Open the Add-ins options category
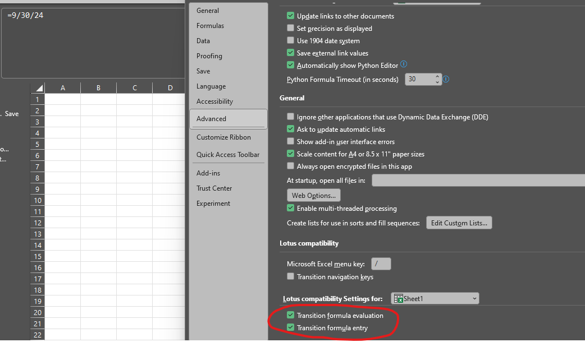This screenshot has height=342, width=585. tap(208, 173)
